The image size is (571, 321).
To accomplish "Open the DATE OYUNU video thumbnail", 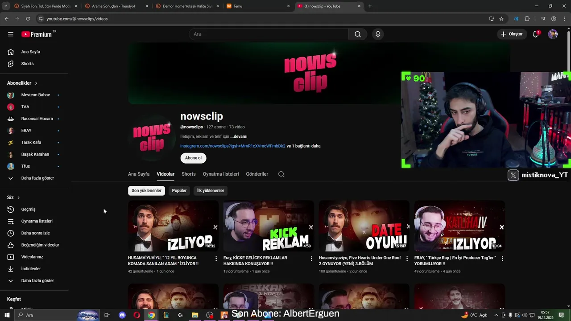I will (x=364, y=226).
